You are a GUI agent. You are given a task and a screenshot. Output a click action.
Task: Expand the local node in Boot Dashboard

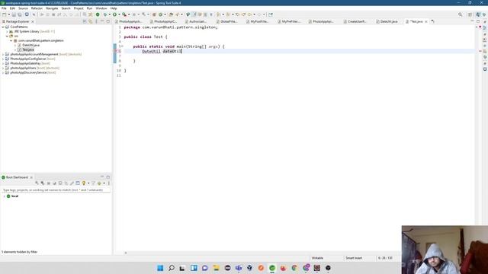[x=4, y=196]
